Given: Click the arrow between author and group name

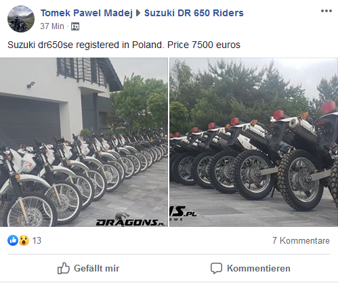Looking at the screenshot, I should (138, 13).
